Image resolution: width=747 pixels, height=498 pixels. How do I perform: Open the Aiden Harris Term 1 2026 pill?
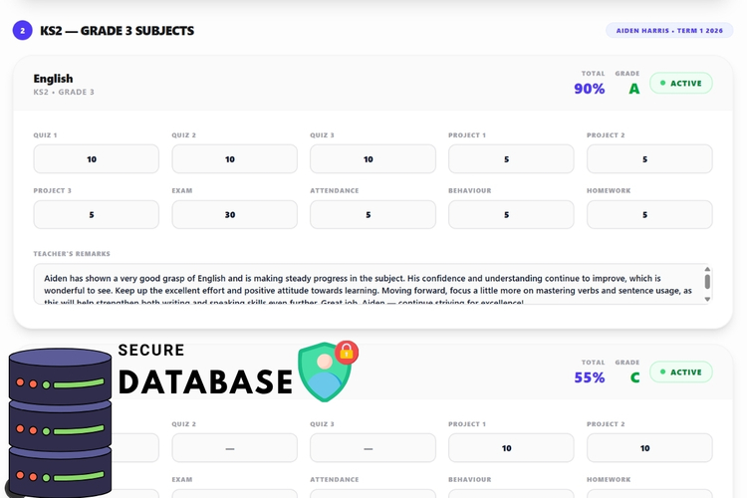pyautogui.click(x=669, y=31)
